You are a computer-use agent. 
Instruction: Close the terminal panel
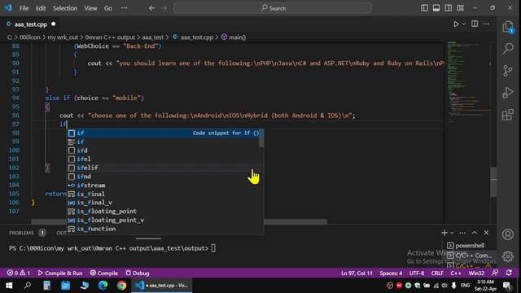click(486, 233)
